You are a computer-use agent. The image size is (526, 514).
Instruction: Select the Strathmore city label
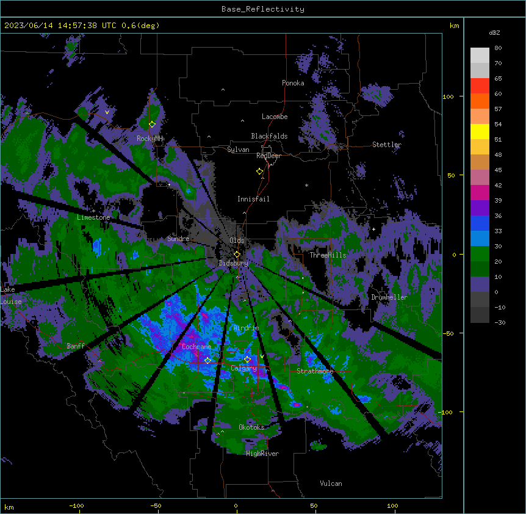click(315, 371)
